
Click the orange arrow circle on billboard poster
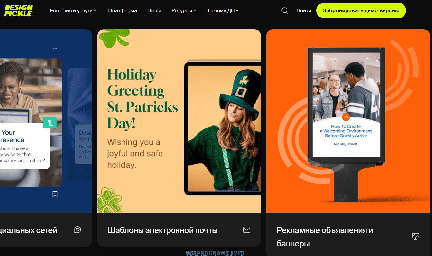tap(346, 117)
